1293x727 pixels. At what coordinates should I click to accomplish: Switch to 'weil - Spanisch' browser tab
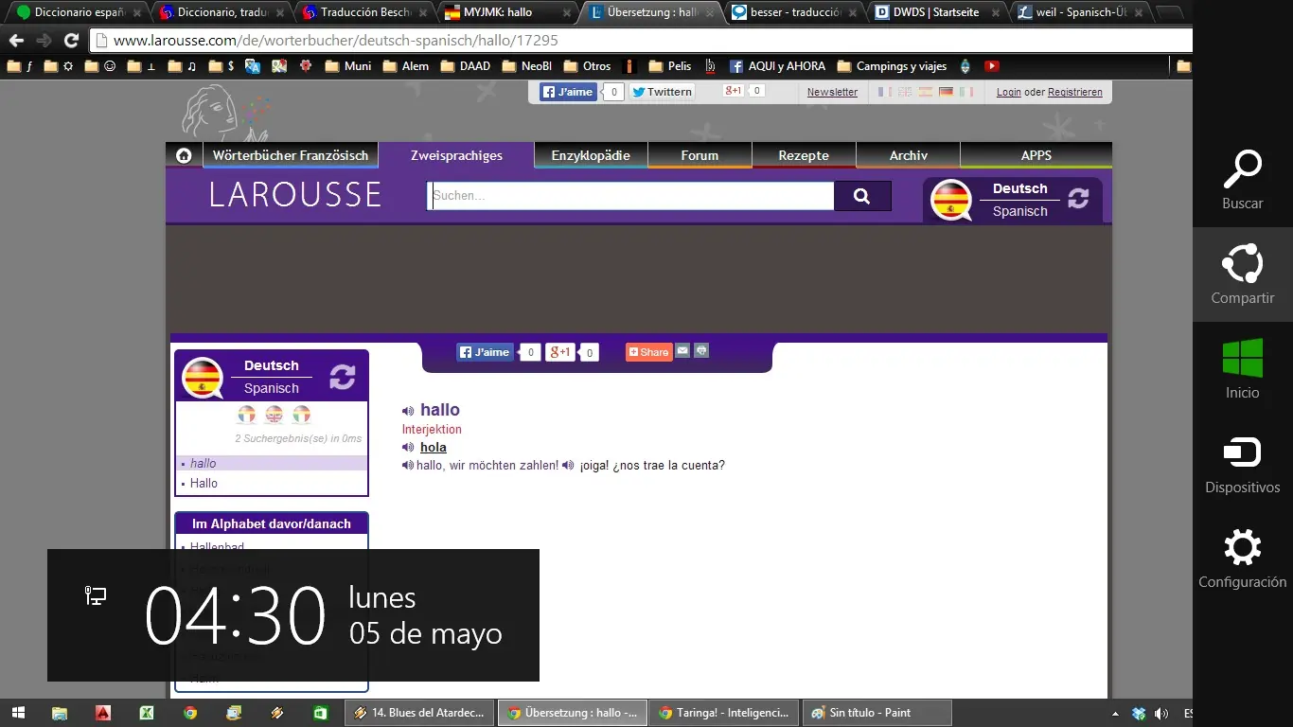click(x=1081, y=13)
